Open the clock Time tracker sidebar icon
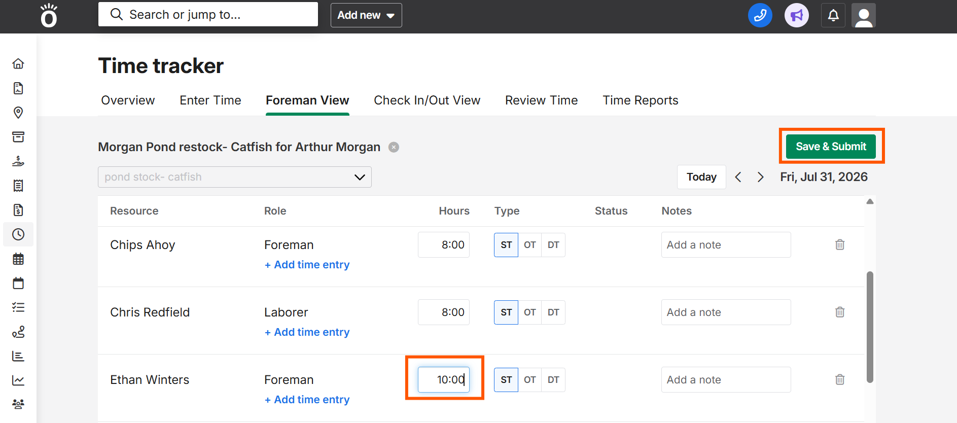 point(18,234)
